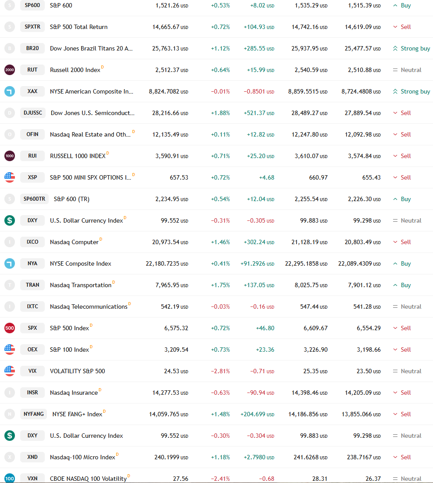Click the −90.94 USD change for INSR
The width and height of the screenshot is (433, 483).
point(261,393)
